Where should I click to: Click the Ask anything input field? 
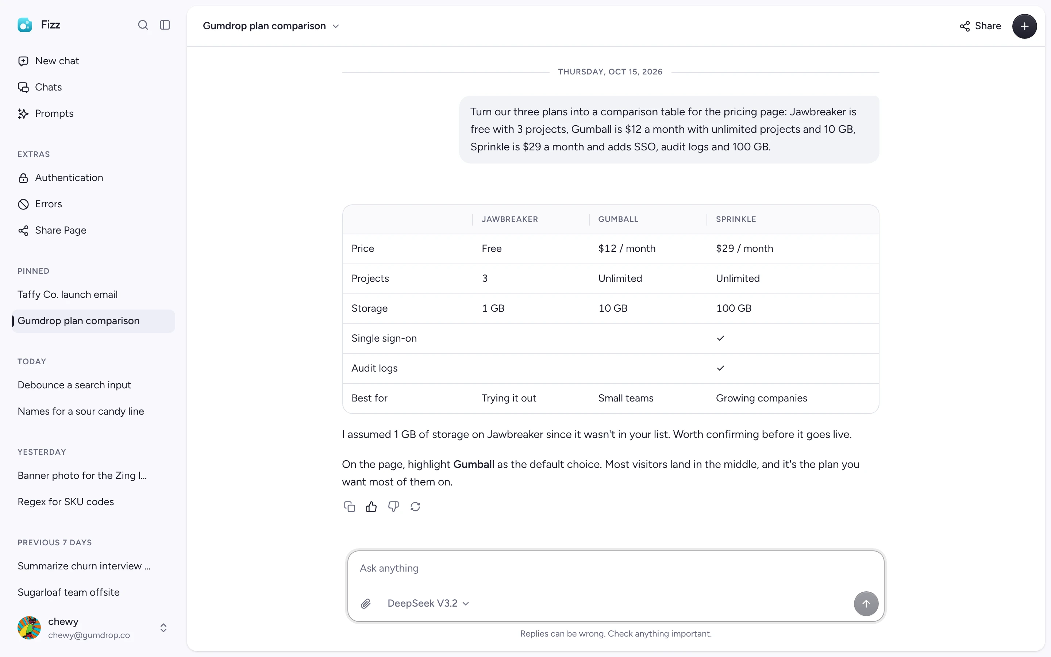pyautogui.click(x=615, y=568)
